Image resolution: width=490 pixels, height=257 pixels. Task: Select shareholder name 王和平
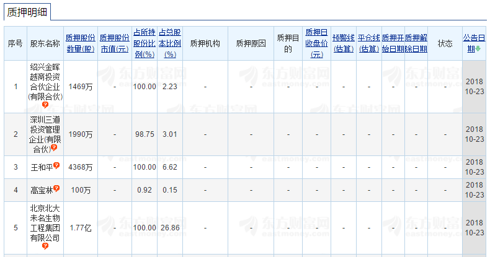[x=41, y=167]
